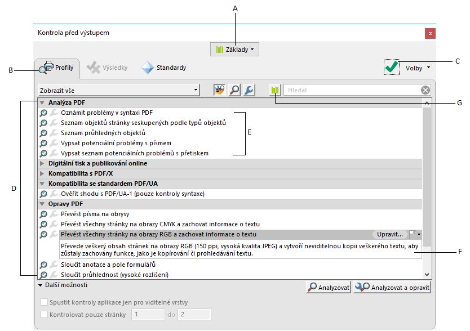470x331 pixels.
Task: Click the profile list scroll down arrow
Action: pyautogui.click(x=427, y=274)
